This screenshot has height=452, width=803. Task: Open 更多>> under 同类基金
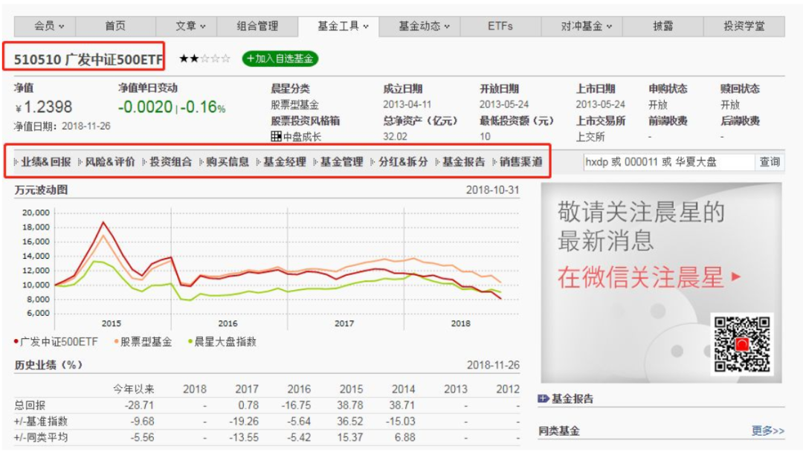pos(768,431)
